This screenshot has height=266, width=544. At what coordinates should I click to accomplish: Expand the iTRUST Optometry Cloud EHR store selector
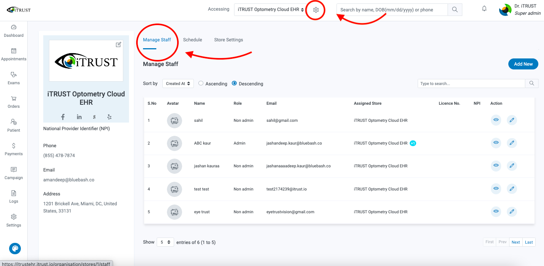[x=271, y=9]
